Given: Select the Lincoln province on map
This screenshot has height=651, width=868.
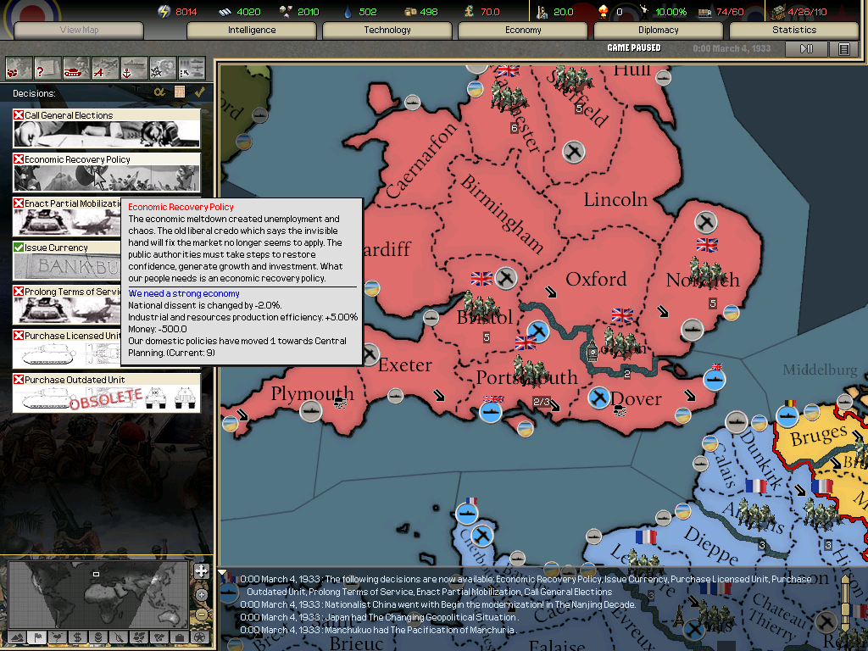Looking at the screenshot, I should [x=615, y=199].
